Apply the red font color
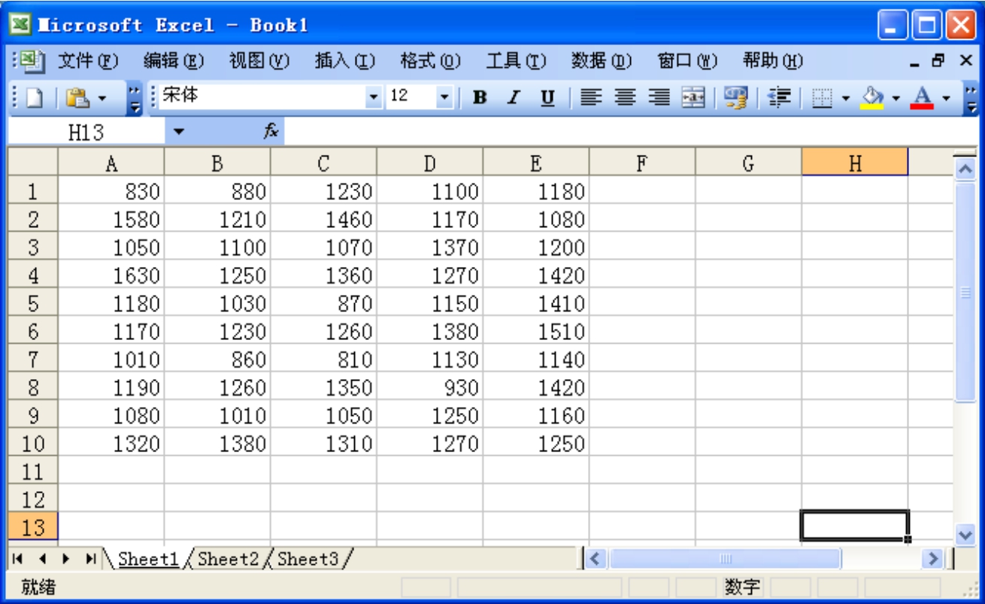Screen dimensions: 985x604 pyautogui.click(x=922, y=98)
